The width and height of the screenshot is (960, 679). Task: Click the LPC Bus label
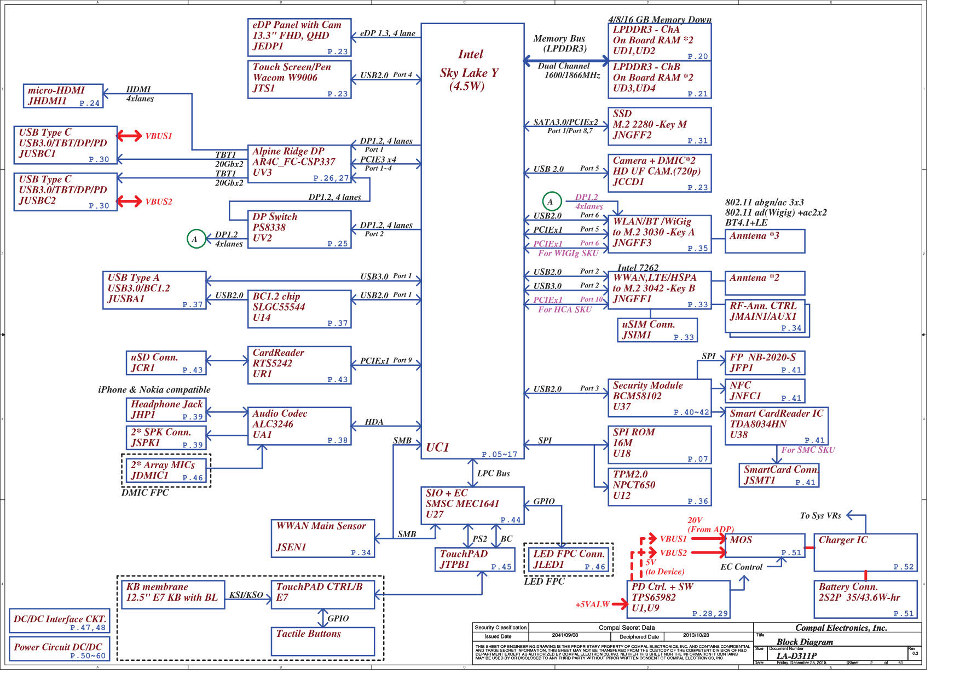[x=493, y=473]
